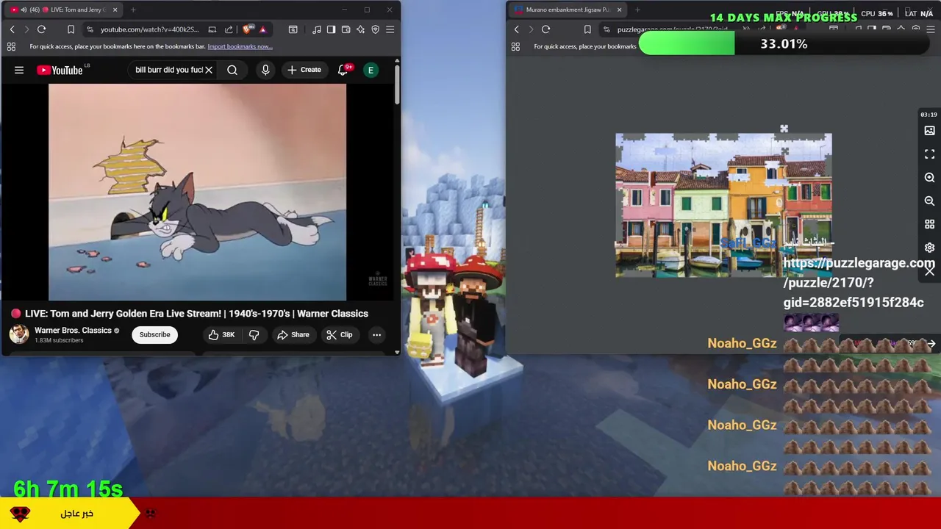
Task: Zoom in on the puzzle
Action: (929, 178)
